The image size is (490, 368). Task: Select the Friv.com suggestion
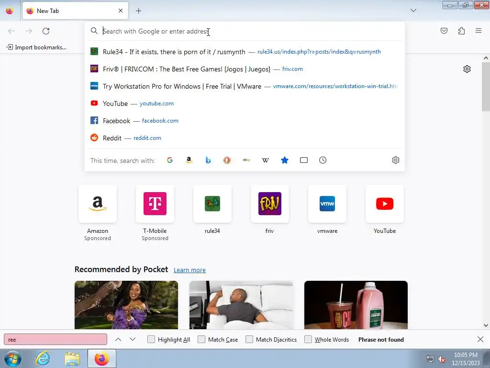(245, 69)
